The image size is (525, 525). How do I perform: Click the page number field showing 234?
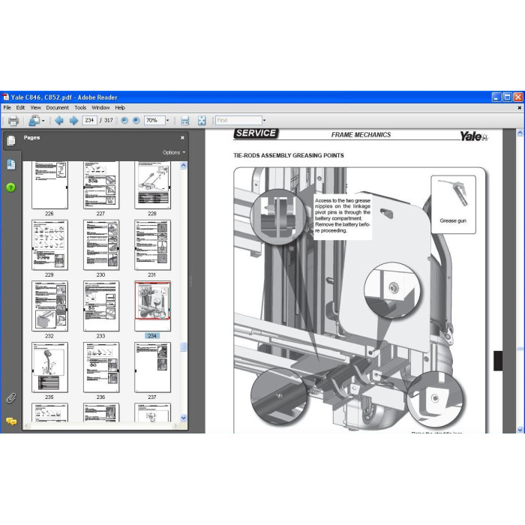point(89,121)
